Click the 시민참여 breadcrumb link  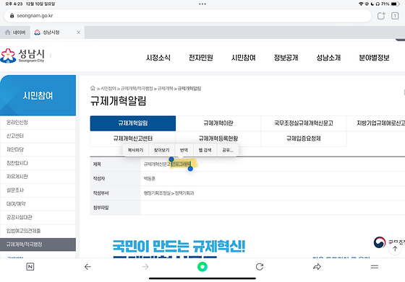(x=108, y=89)
